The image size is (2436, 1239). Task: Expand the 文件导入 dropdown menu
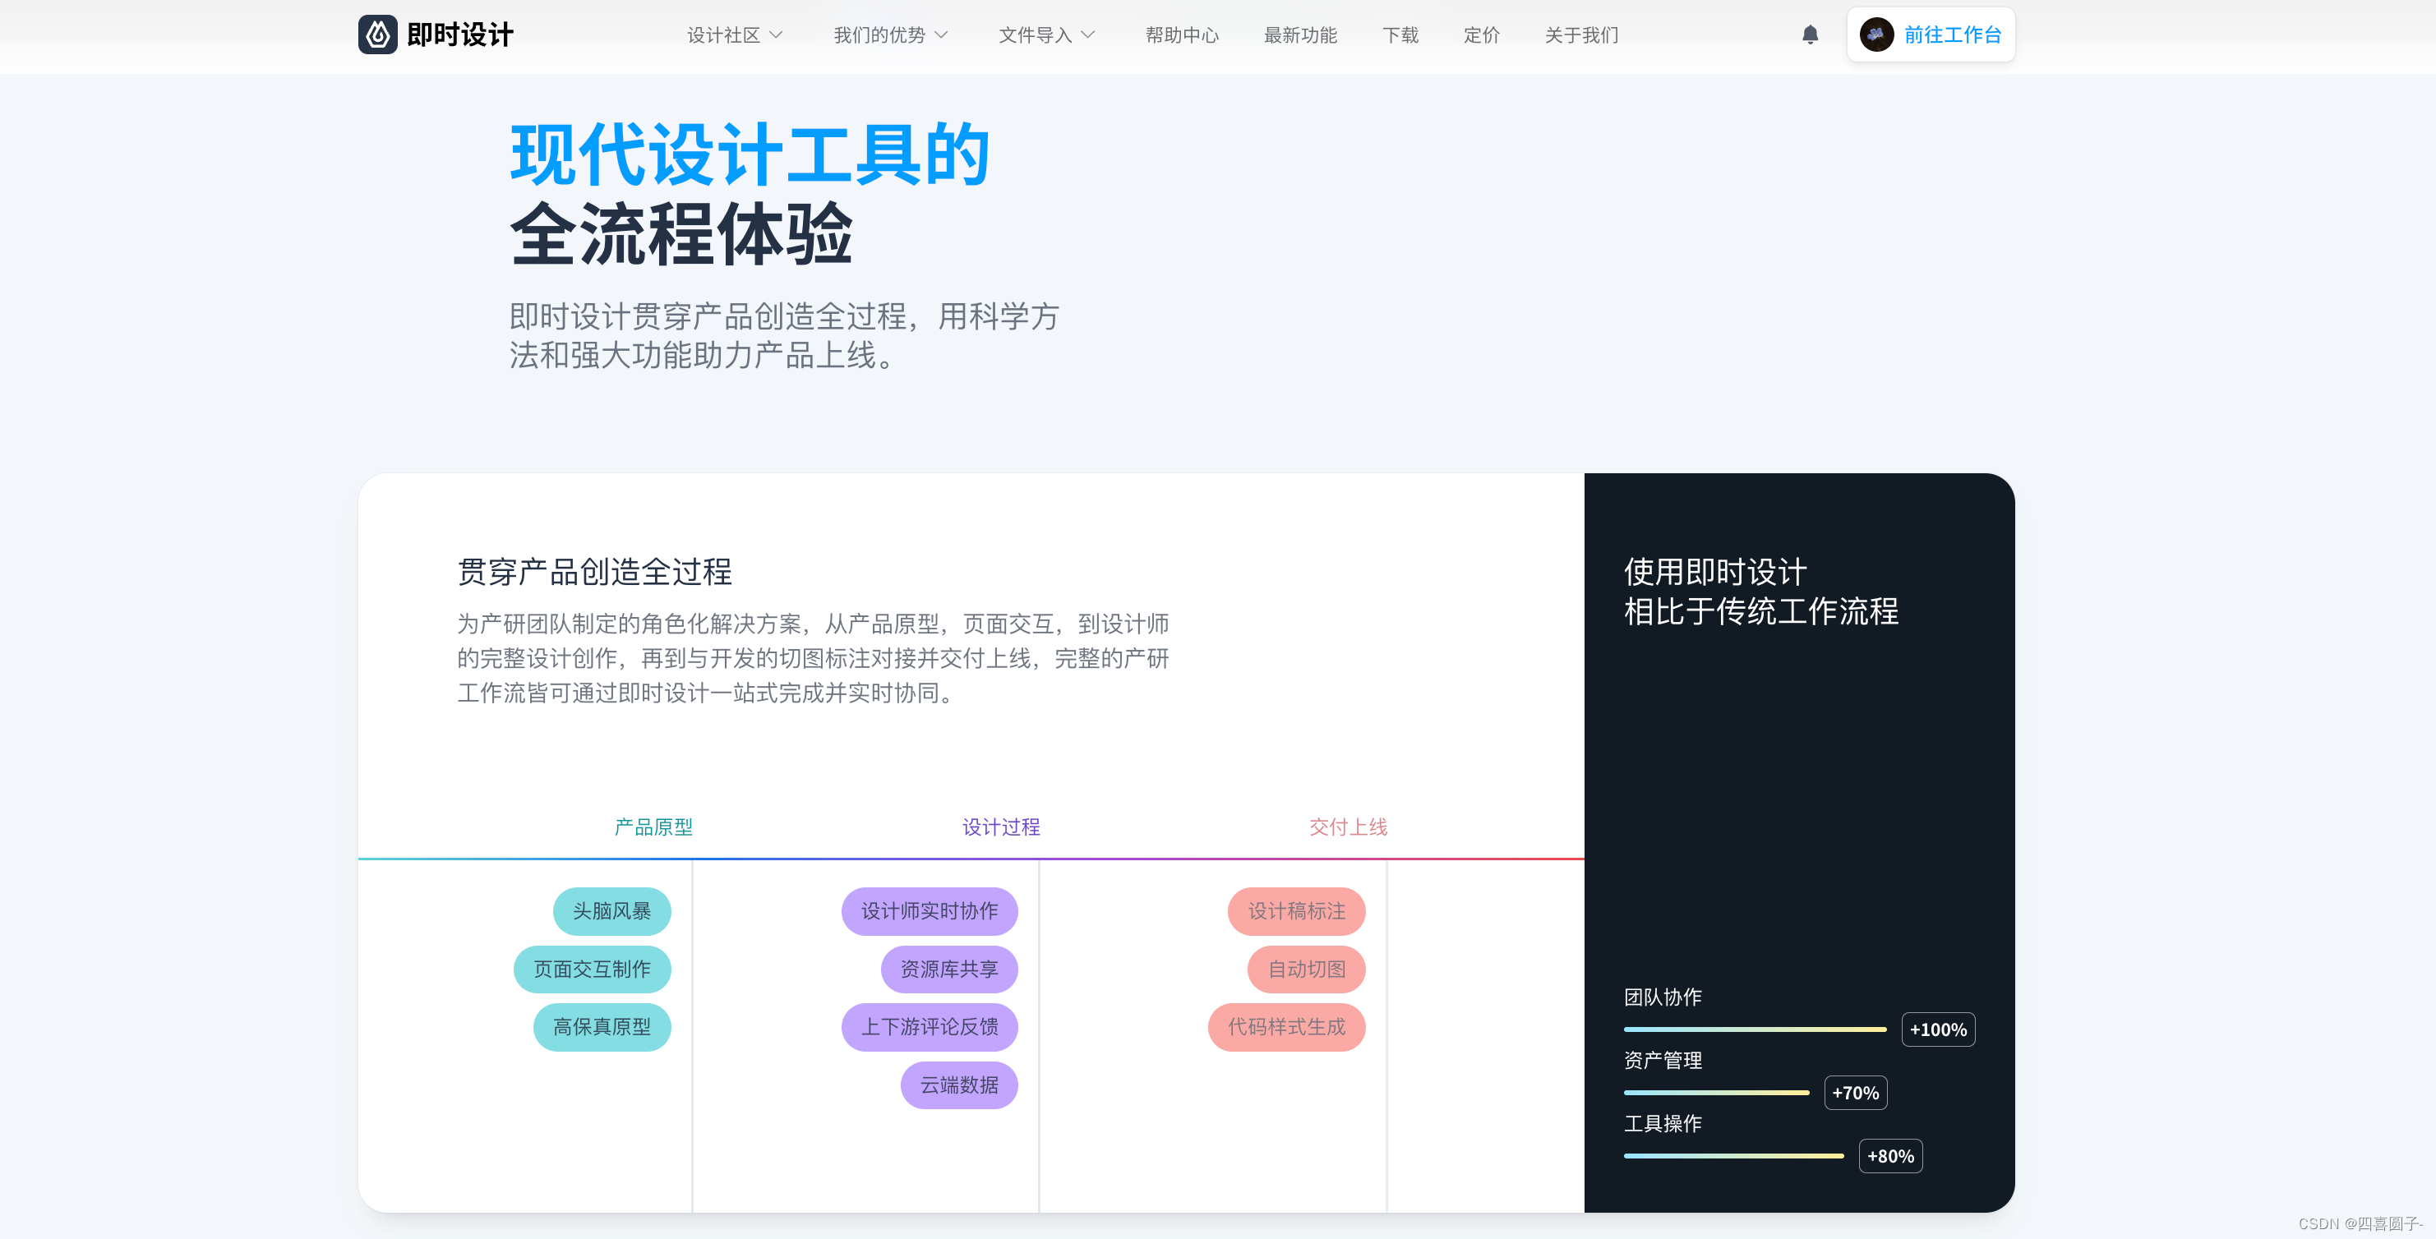tap(1046, 35)
